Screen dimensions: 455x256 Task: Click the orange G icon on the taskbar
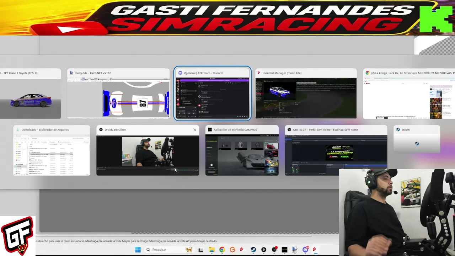point(232,250)
